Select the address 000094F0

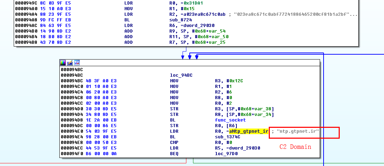(x=72, y=154)
